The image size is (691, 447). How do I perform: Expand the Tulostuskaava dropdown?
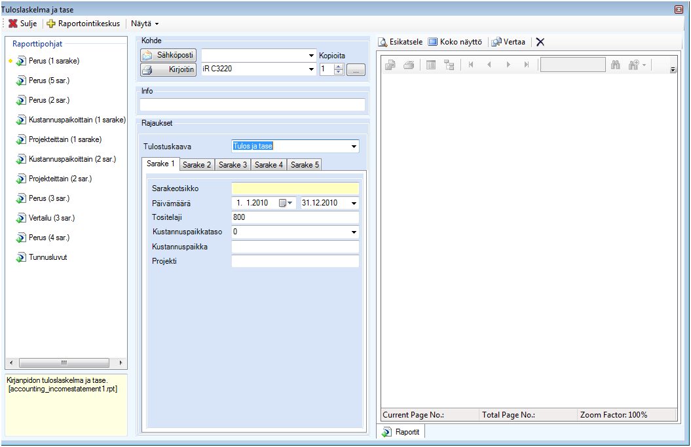click(354, 147)
